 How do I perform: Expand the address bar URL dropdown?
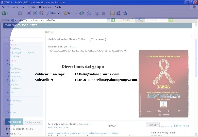coord(108,20)
